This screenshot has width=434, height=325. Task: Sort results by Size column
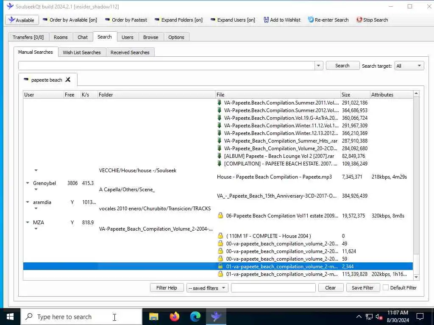coord(355,94)
